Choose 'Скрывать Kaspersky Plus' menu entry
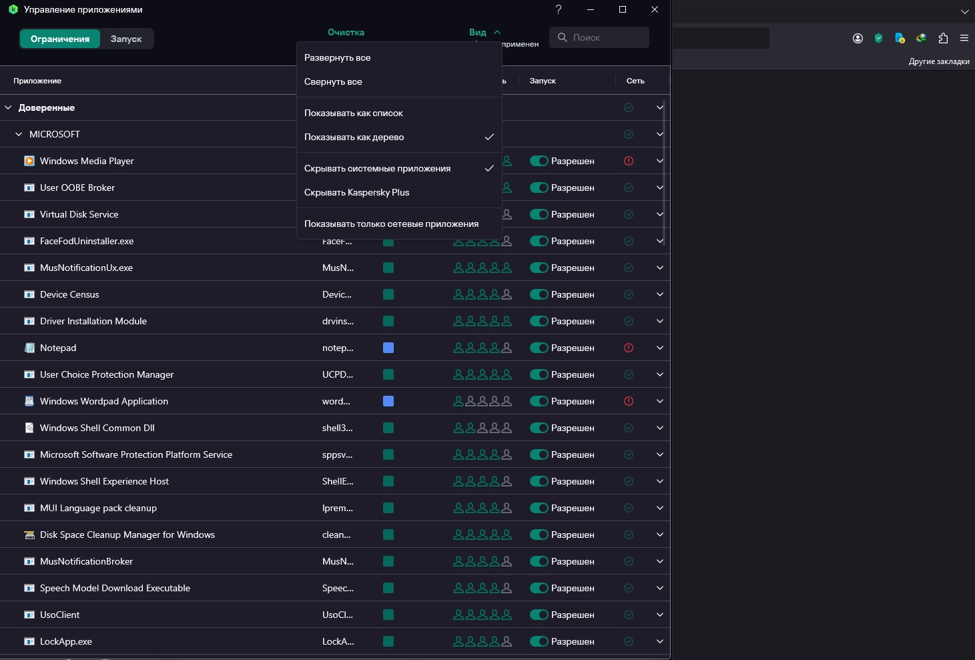The image size is (975, 660). point(356,192)
